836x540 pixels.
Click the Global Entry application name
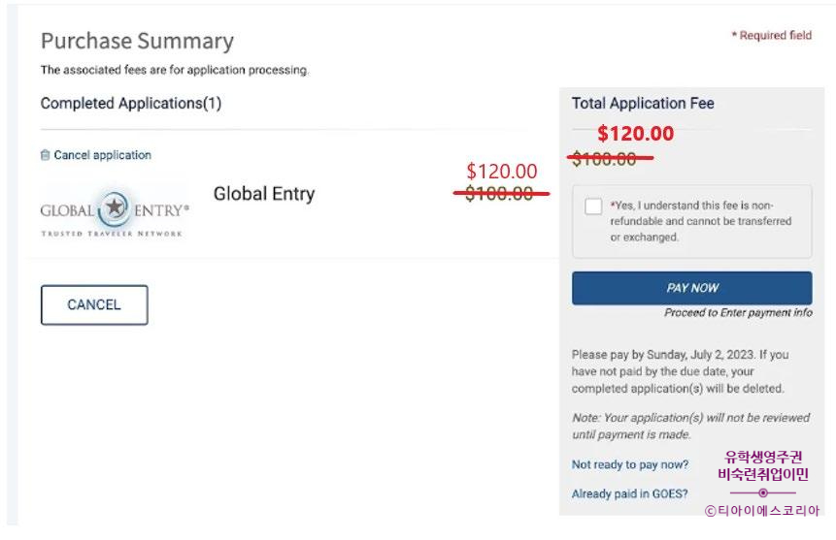264,194
